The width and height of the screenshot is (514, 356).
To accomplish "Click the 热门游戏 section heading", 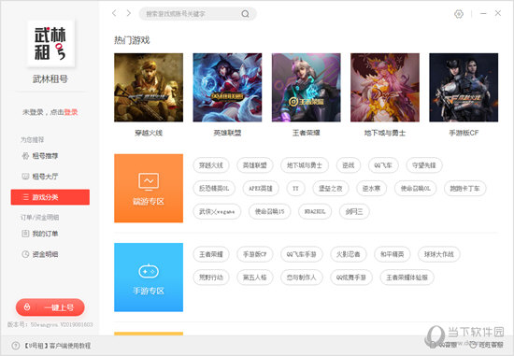I will coord(132,40).
